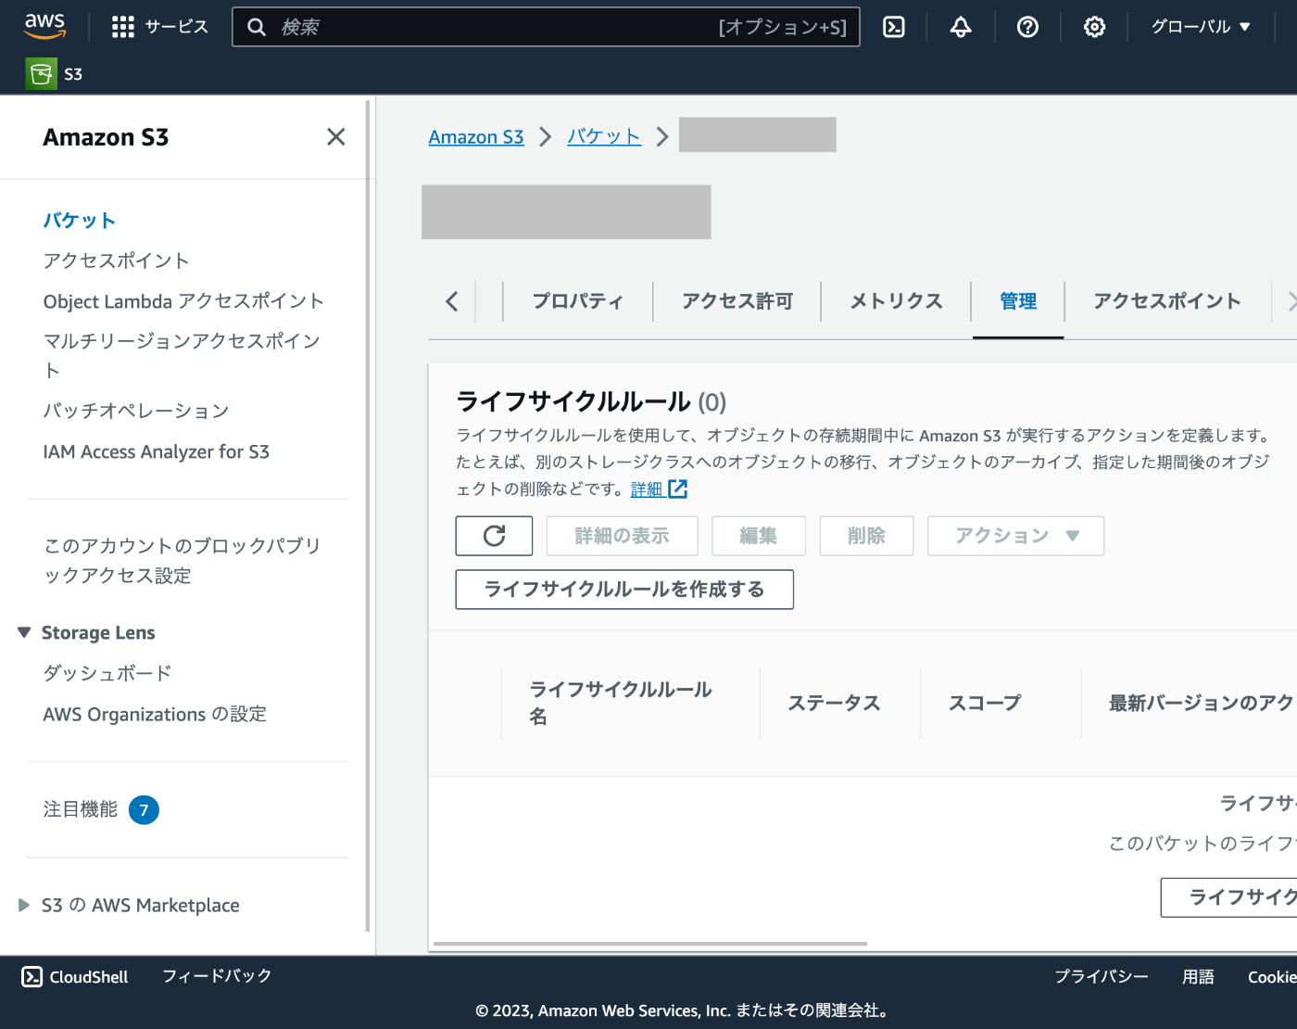1297x1029 pixels.
Task: Switch to the プロパティ tab
Action: click(x=577, y=301)
